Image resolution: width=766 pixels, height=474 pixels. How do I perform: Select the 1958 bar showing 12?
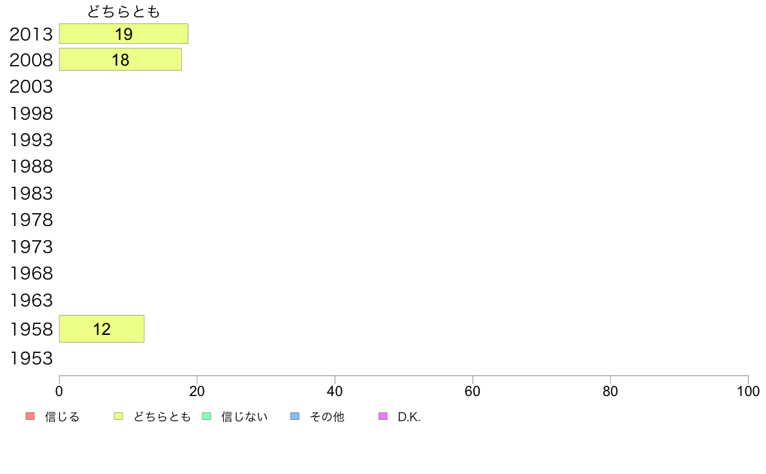tap(102, 329)
